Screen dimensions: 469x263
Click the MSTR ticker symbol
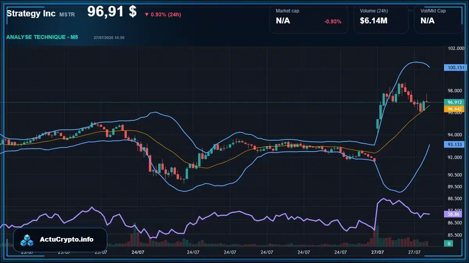[67, 14]
